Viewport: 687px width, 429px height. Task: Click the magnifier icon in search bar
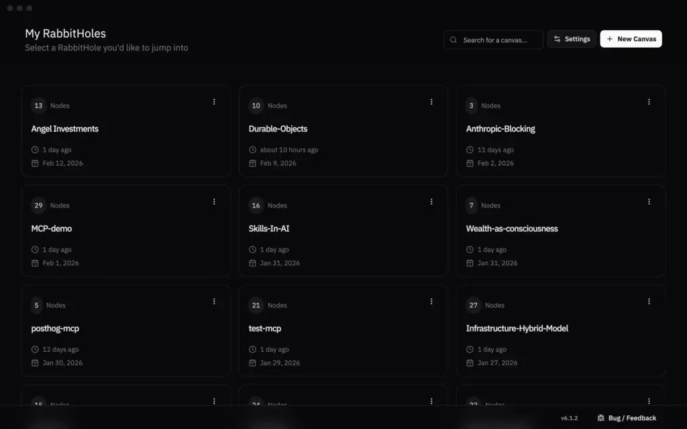click(x=454, y=40)
